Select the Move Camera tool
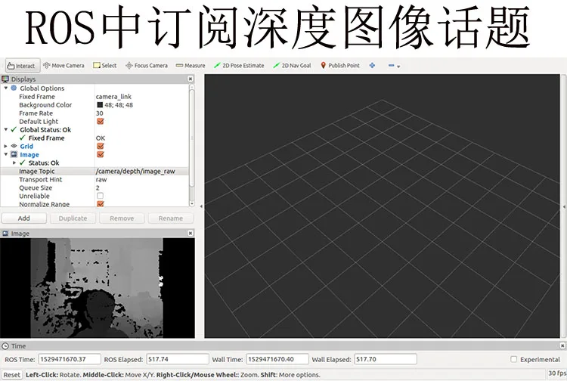 (64, 66)
